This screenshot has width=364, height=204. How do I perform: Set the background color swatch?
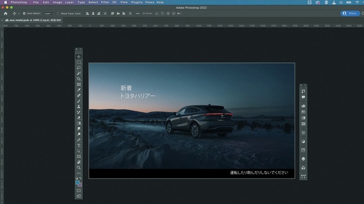80,185
